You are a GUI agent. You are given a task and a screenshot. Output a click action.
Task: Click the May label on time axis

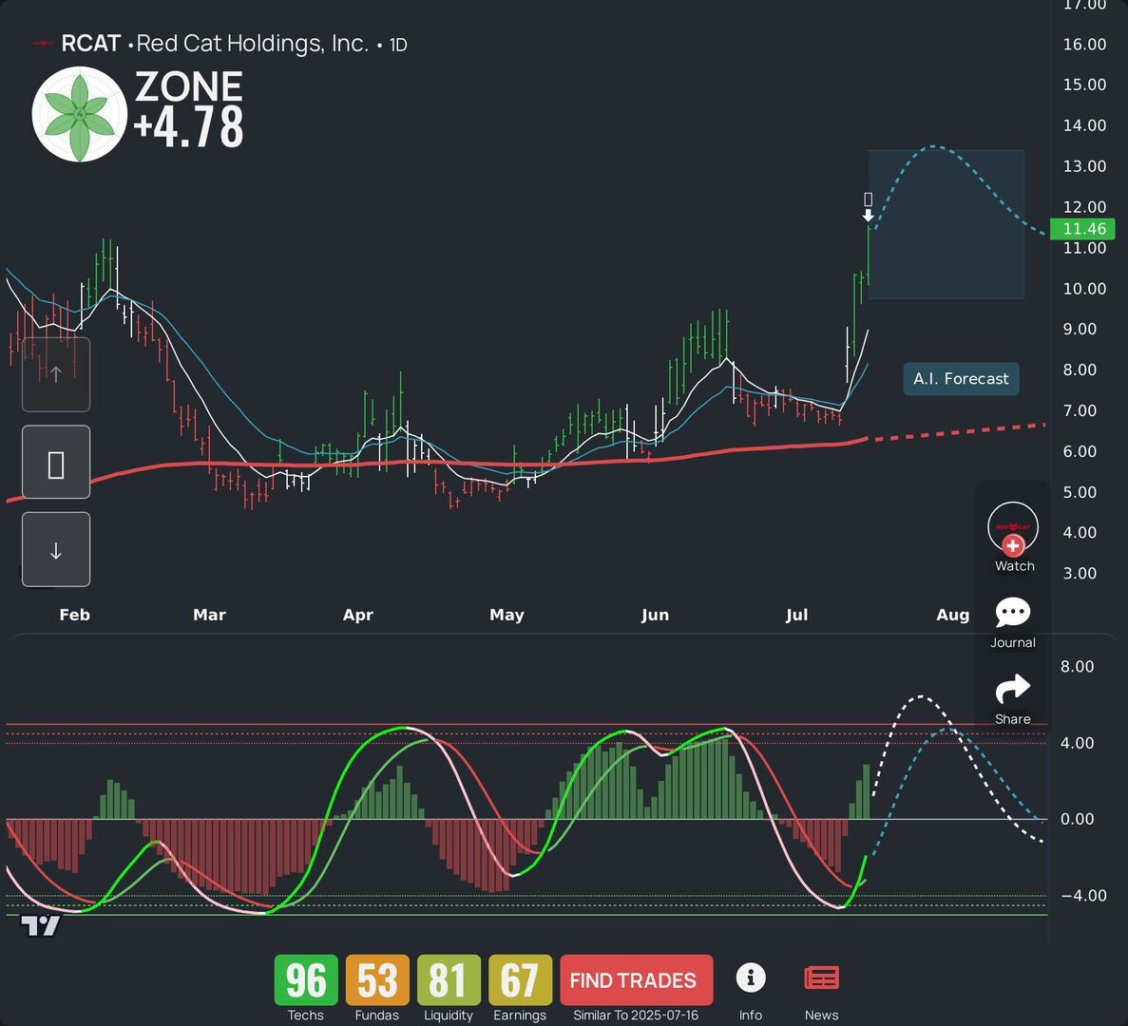pos(507,616)
